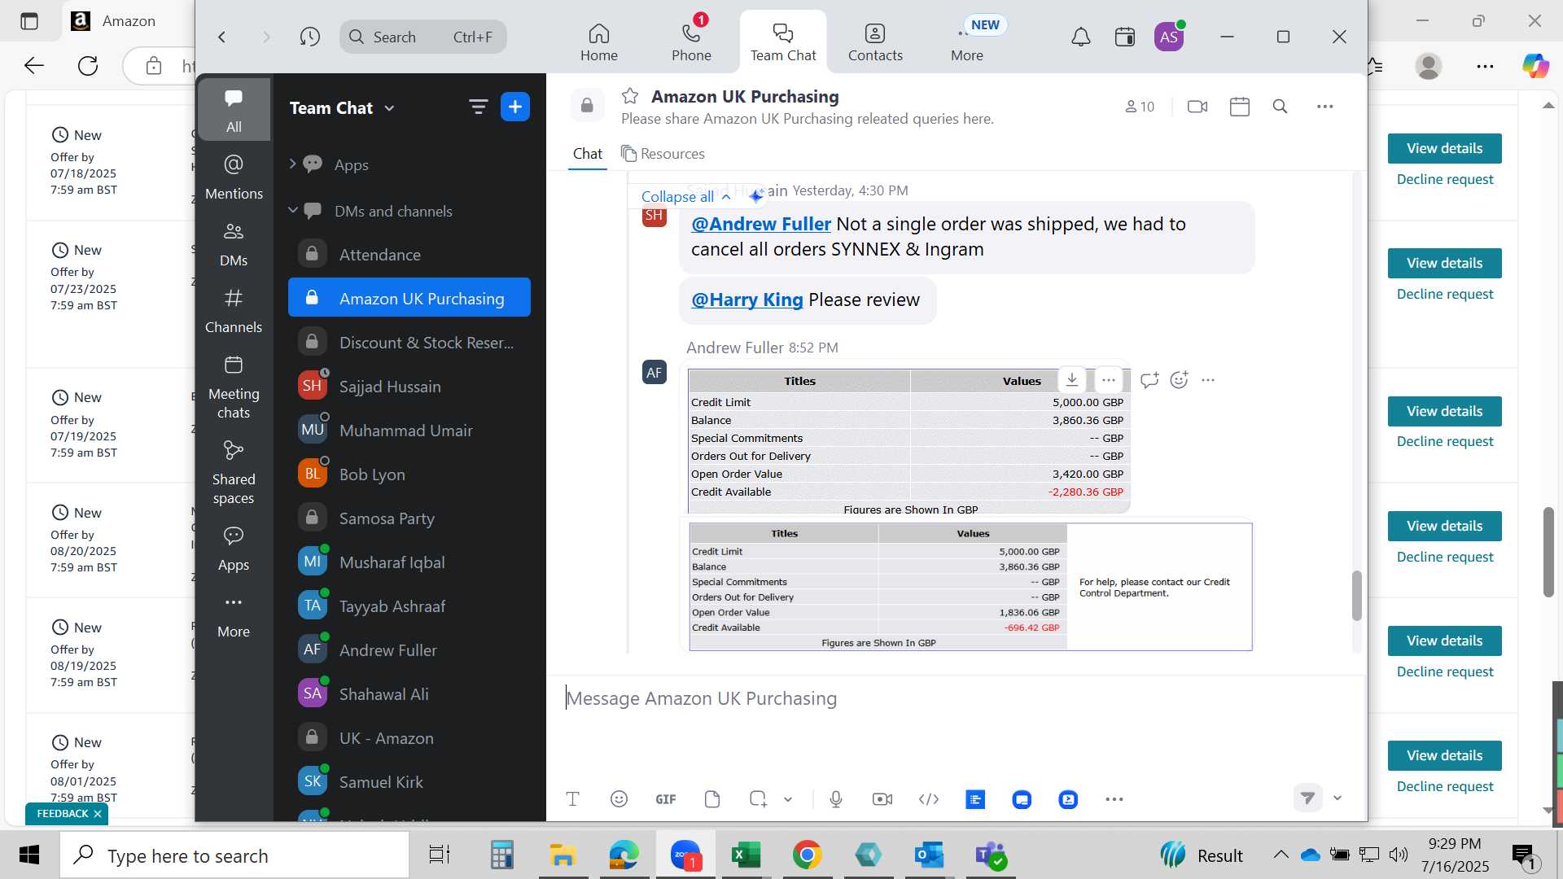Image resolution: width=1563 pixels, height=879 pixels.
Task: Open the emoji picker in composer
Action: point(619,799)
